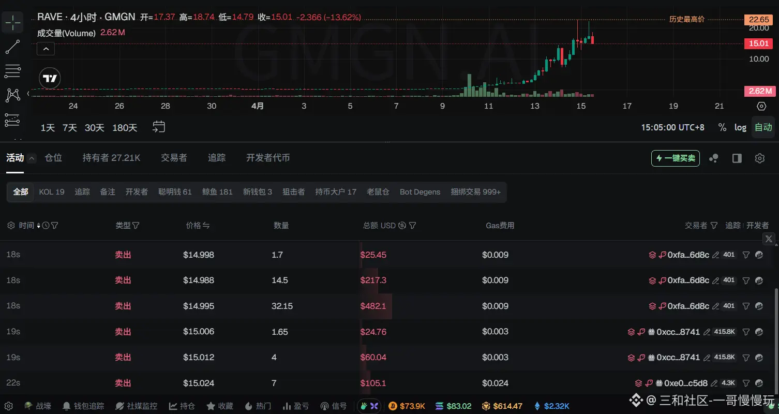This screenshot has height=414, width=779.
Task: Switch to the 持有者 27.21K tab
Action: [x=111, y=158]
